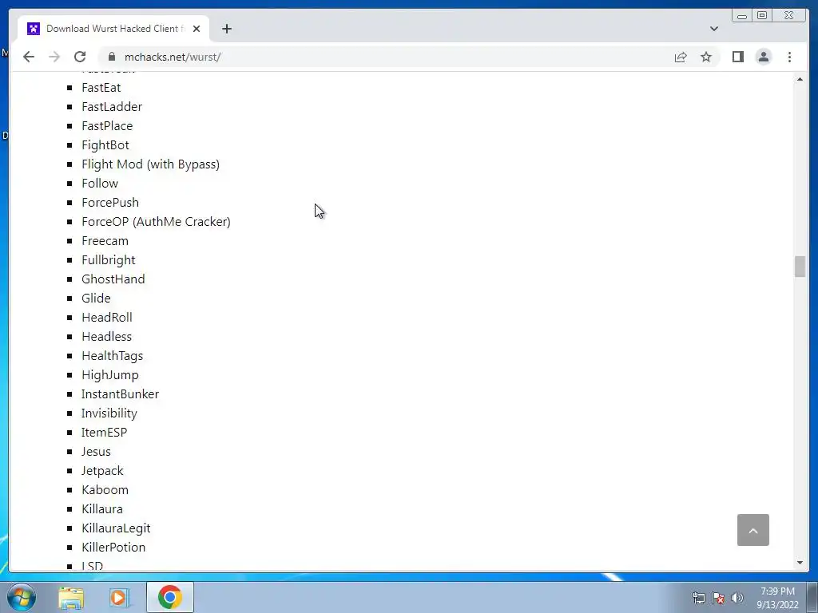
Task: Reload the mchacks.net page
Action: pyautogui.click(x=80, y=57)
